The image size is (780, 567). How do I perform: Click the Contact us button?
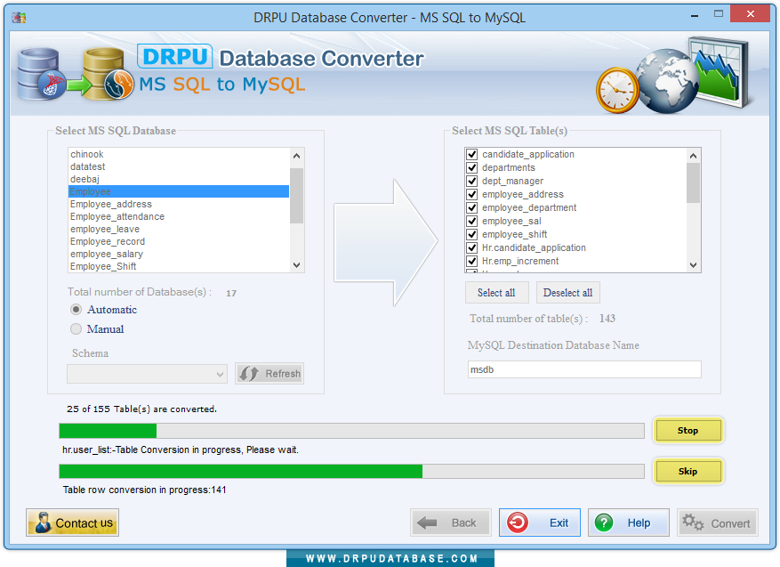click(72, 522)
